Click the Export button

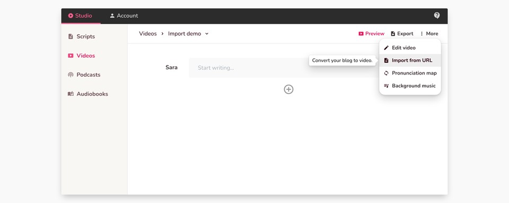click(x=402, y=34)
